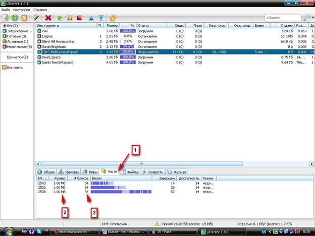The height and width of the screenshot is (236, 315).
Task: Move torrent down in queue arrow icon
Action: tap(101, 18)
